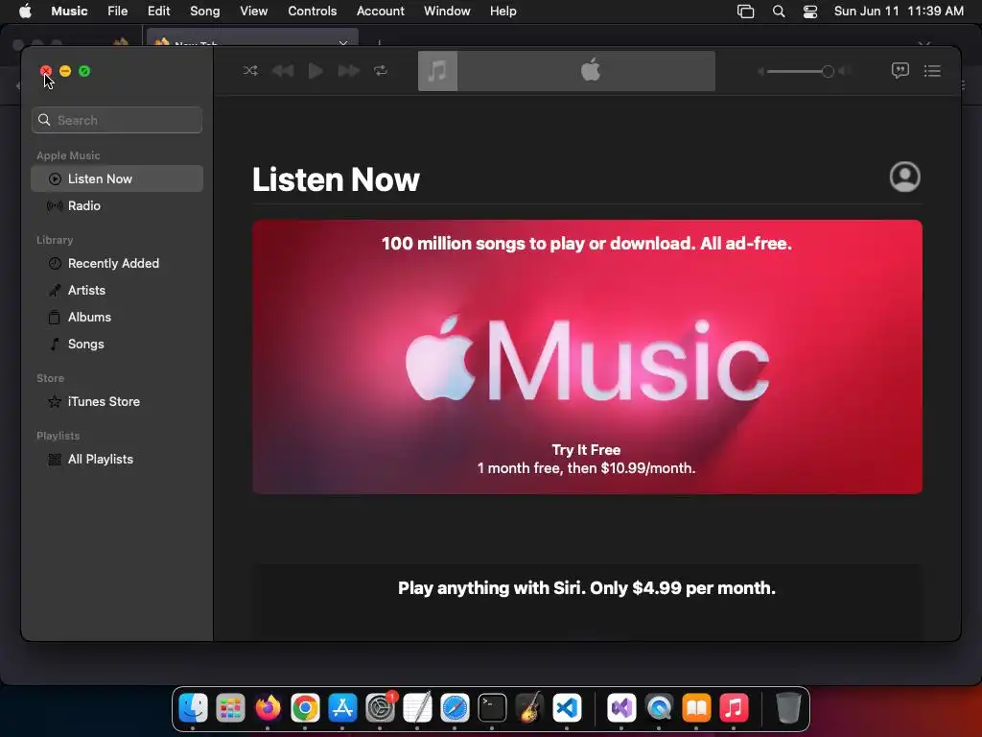Click the account profile avatar icon
Image resolution: width=982 pixels, height=737 pixels.
point(905,177)
